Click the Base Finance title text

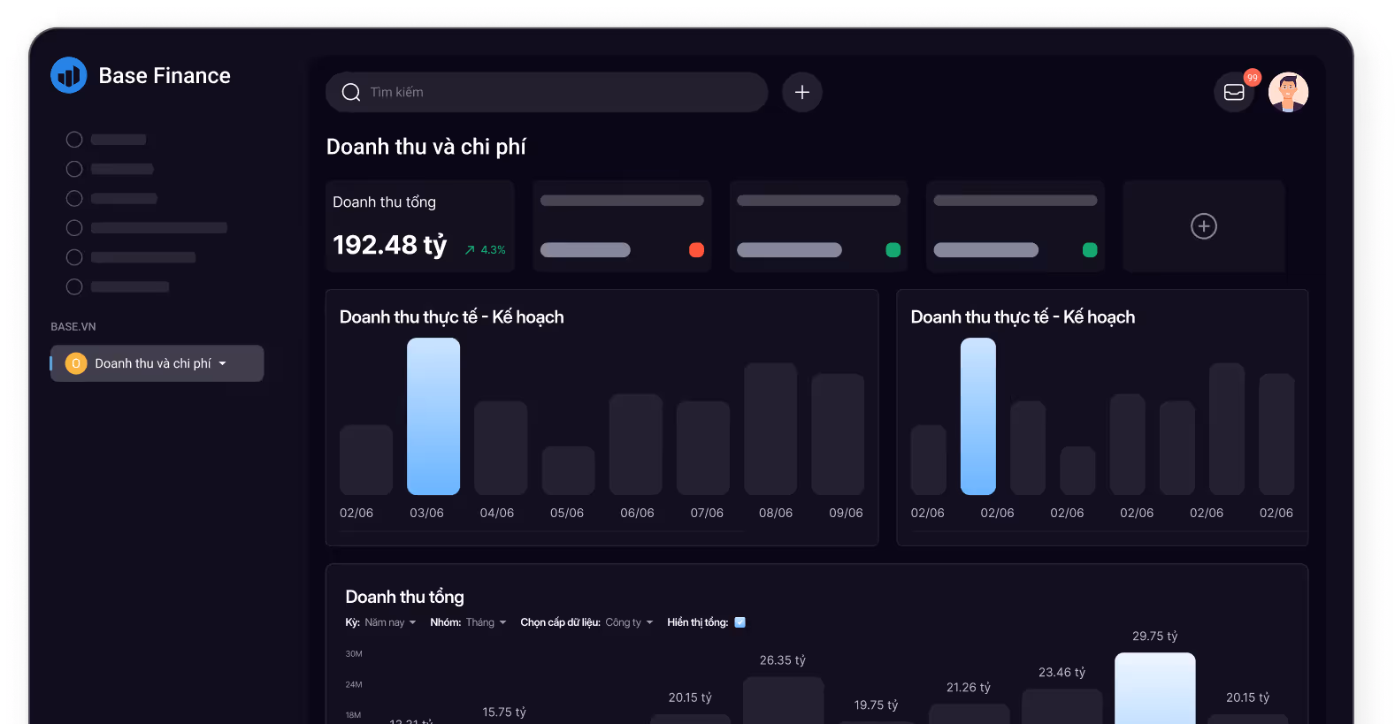pos(165,76)
